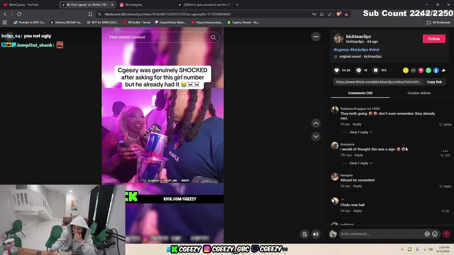The height and width of the screenshot is (255, 454).
Task: Open Brave Rewards triangle icon
Action: click(346, 14)
